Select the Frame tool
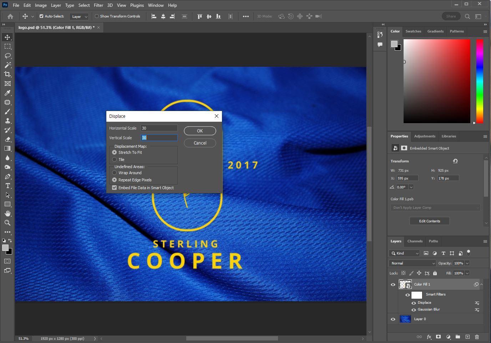 click(x=7, y=84)
